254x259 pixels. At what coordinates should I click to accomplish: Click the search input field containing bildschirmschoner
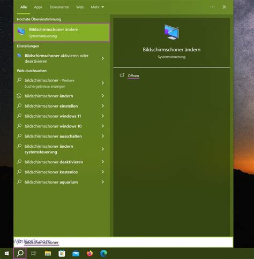[x=123, y=242]
